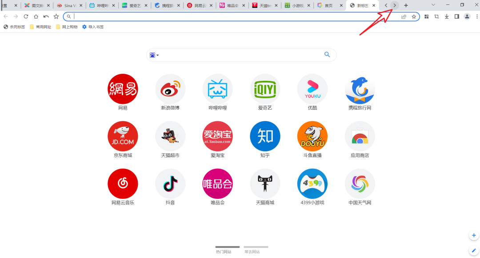Open the 哔哩哔哩 shortcut icon
Image resolution: width=480 pixels, height=258 pixels.
point(218,89)
